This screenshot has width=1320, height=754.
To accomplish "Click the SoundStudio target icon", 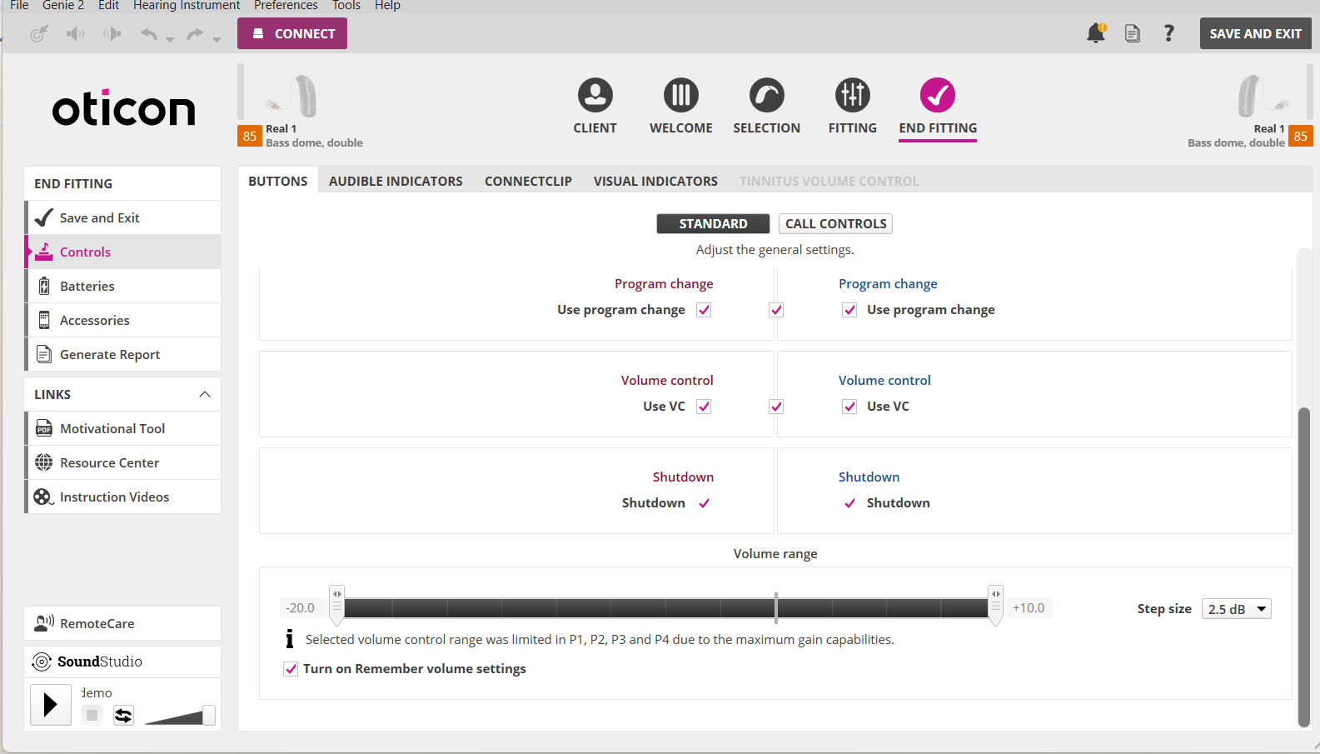I will pos(42,662).
